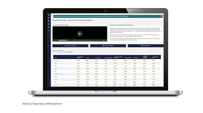This screenshot has width=203, height=113.
Task: Click the green War & Civil War dot in Albania row
Action: (96, 63)
